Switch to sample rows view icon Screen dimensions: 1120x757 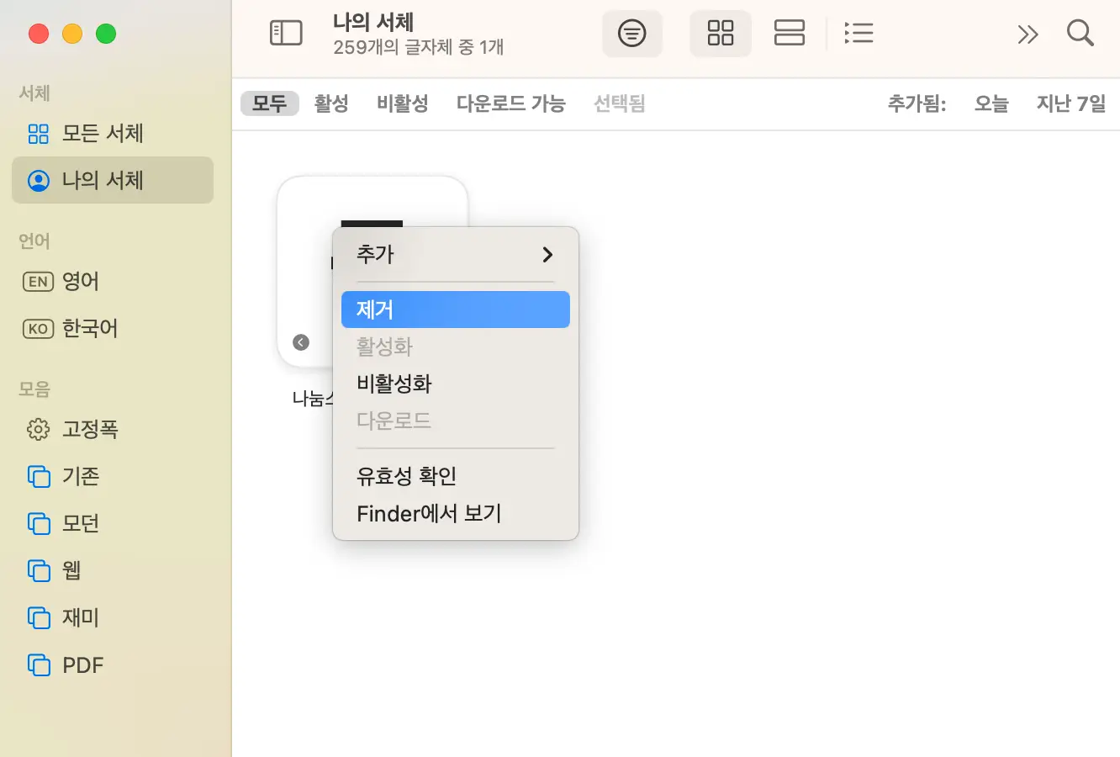point(790,34)
